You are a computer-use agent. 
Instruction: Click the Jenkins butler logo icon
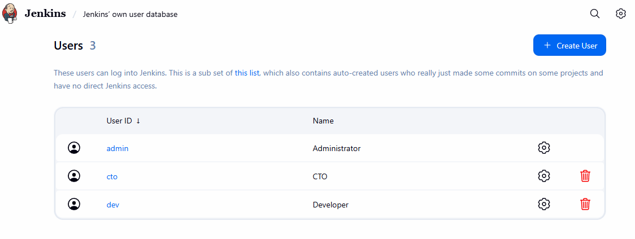[x=10, y=14]
